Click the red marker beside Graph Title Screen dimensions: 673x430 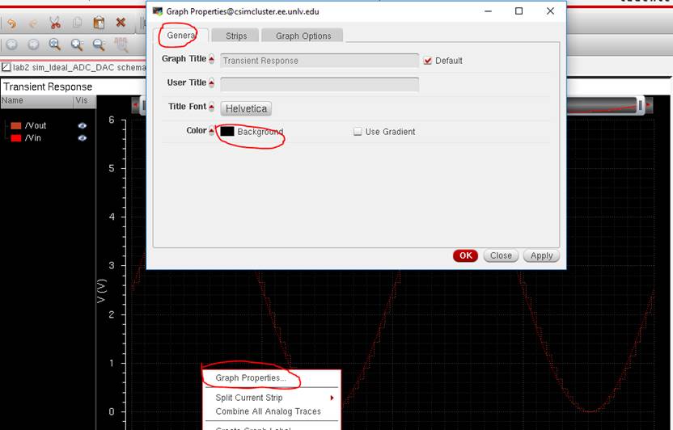pos(212,59)
